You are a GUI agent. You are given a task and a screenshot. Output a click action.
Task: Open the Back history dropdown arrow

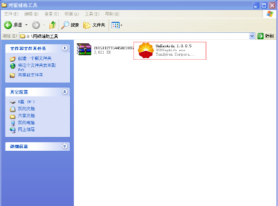(x=26, y=25)
